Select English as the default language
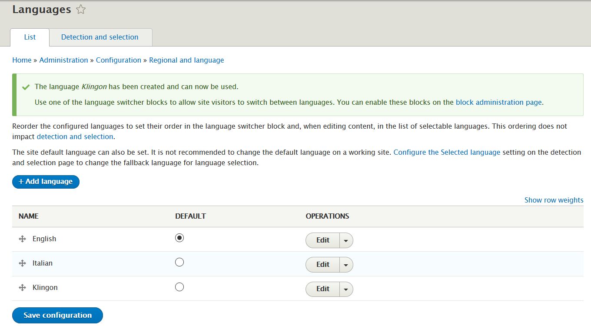This screenshot has width=591, height=326. pos(179,237)
